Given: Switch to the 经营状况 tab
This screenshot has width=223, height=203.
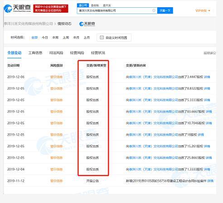Looking at the screenshot, I should pyautogui.click(x=98, y=53).
